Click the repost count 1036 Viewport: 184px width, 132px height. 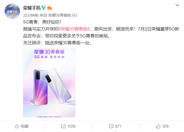coord(71,127)
